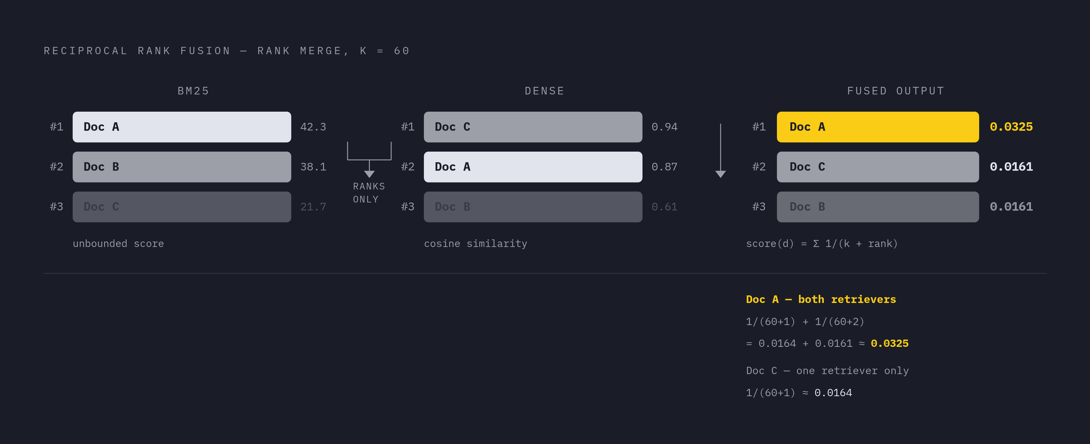Click Doc B bar in Fused Output
Viewport: 1090px width, 444px height.
point(877,207)
